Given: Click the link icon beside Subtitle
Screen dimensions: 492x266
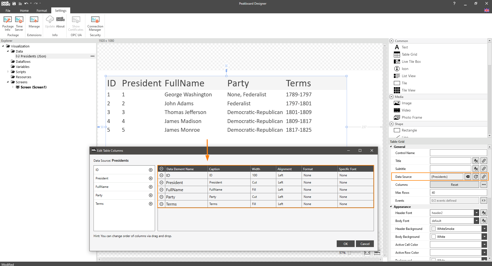Looking at the screenshot, I should pos(484,169).
